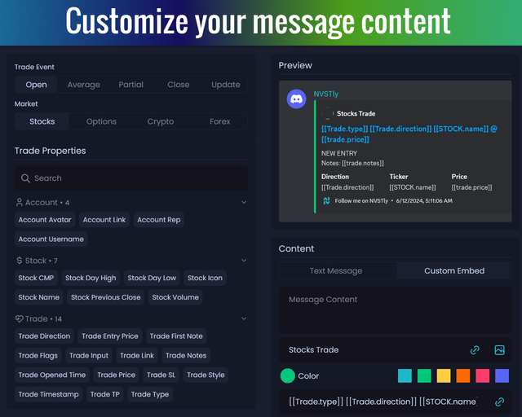Viewport: 522px width, 417px height.
Task: Select the Custom Embed tab
Action: (x=454, y=270)
